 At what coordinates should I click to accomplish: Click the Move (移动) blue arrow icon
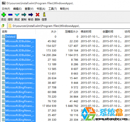point(31,15)
